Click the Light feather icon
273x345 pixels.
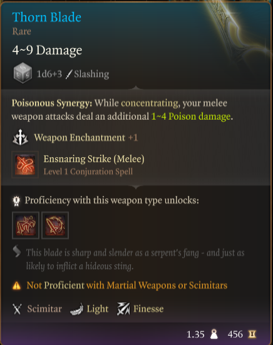(77, 309)
